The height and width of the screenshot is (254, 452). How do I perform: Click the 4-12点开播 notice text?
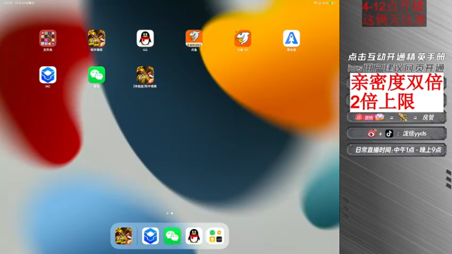point(393,6)
